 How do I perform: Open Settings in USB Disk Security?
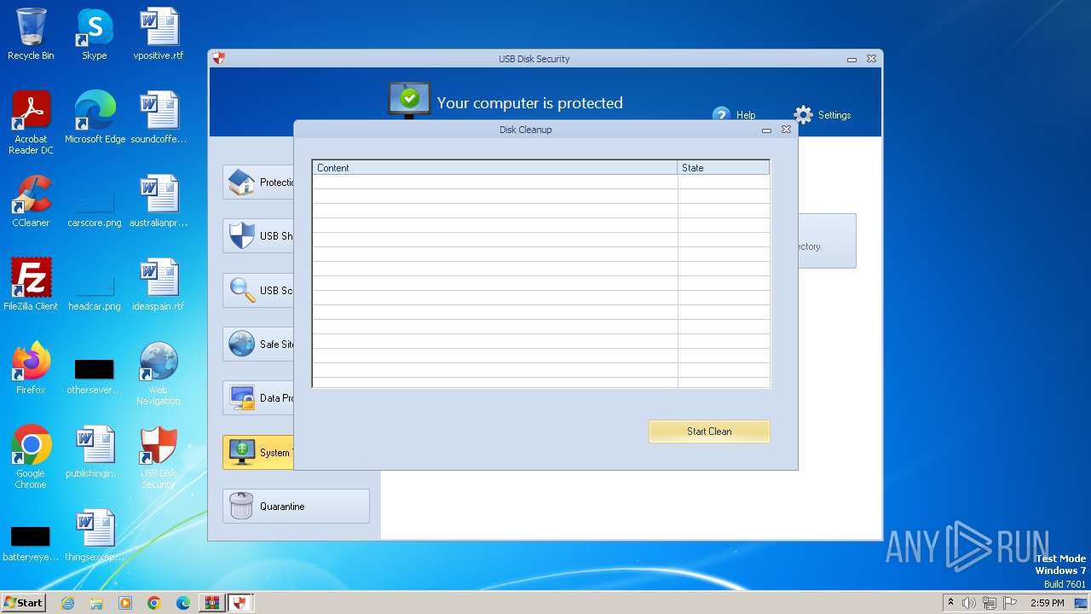(823, 115)
